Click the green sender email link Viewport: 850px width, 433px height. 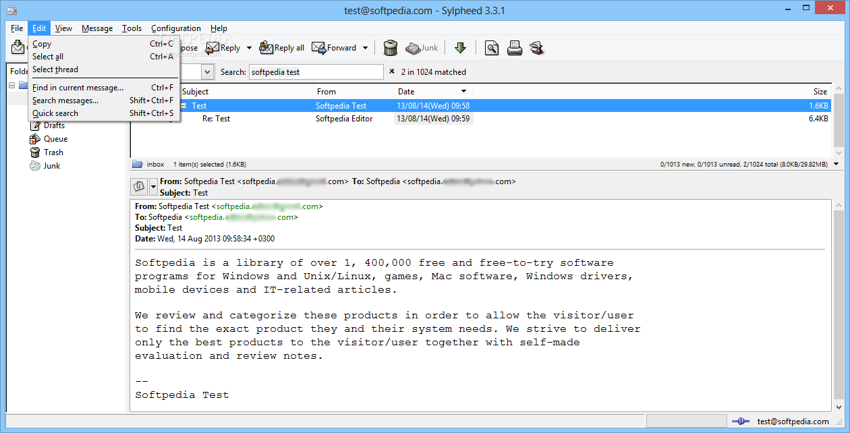[x=267, y=206]
